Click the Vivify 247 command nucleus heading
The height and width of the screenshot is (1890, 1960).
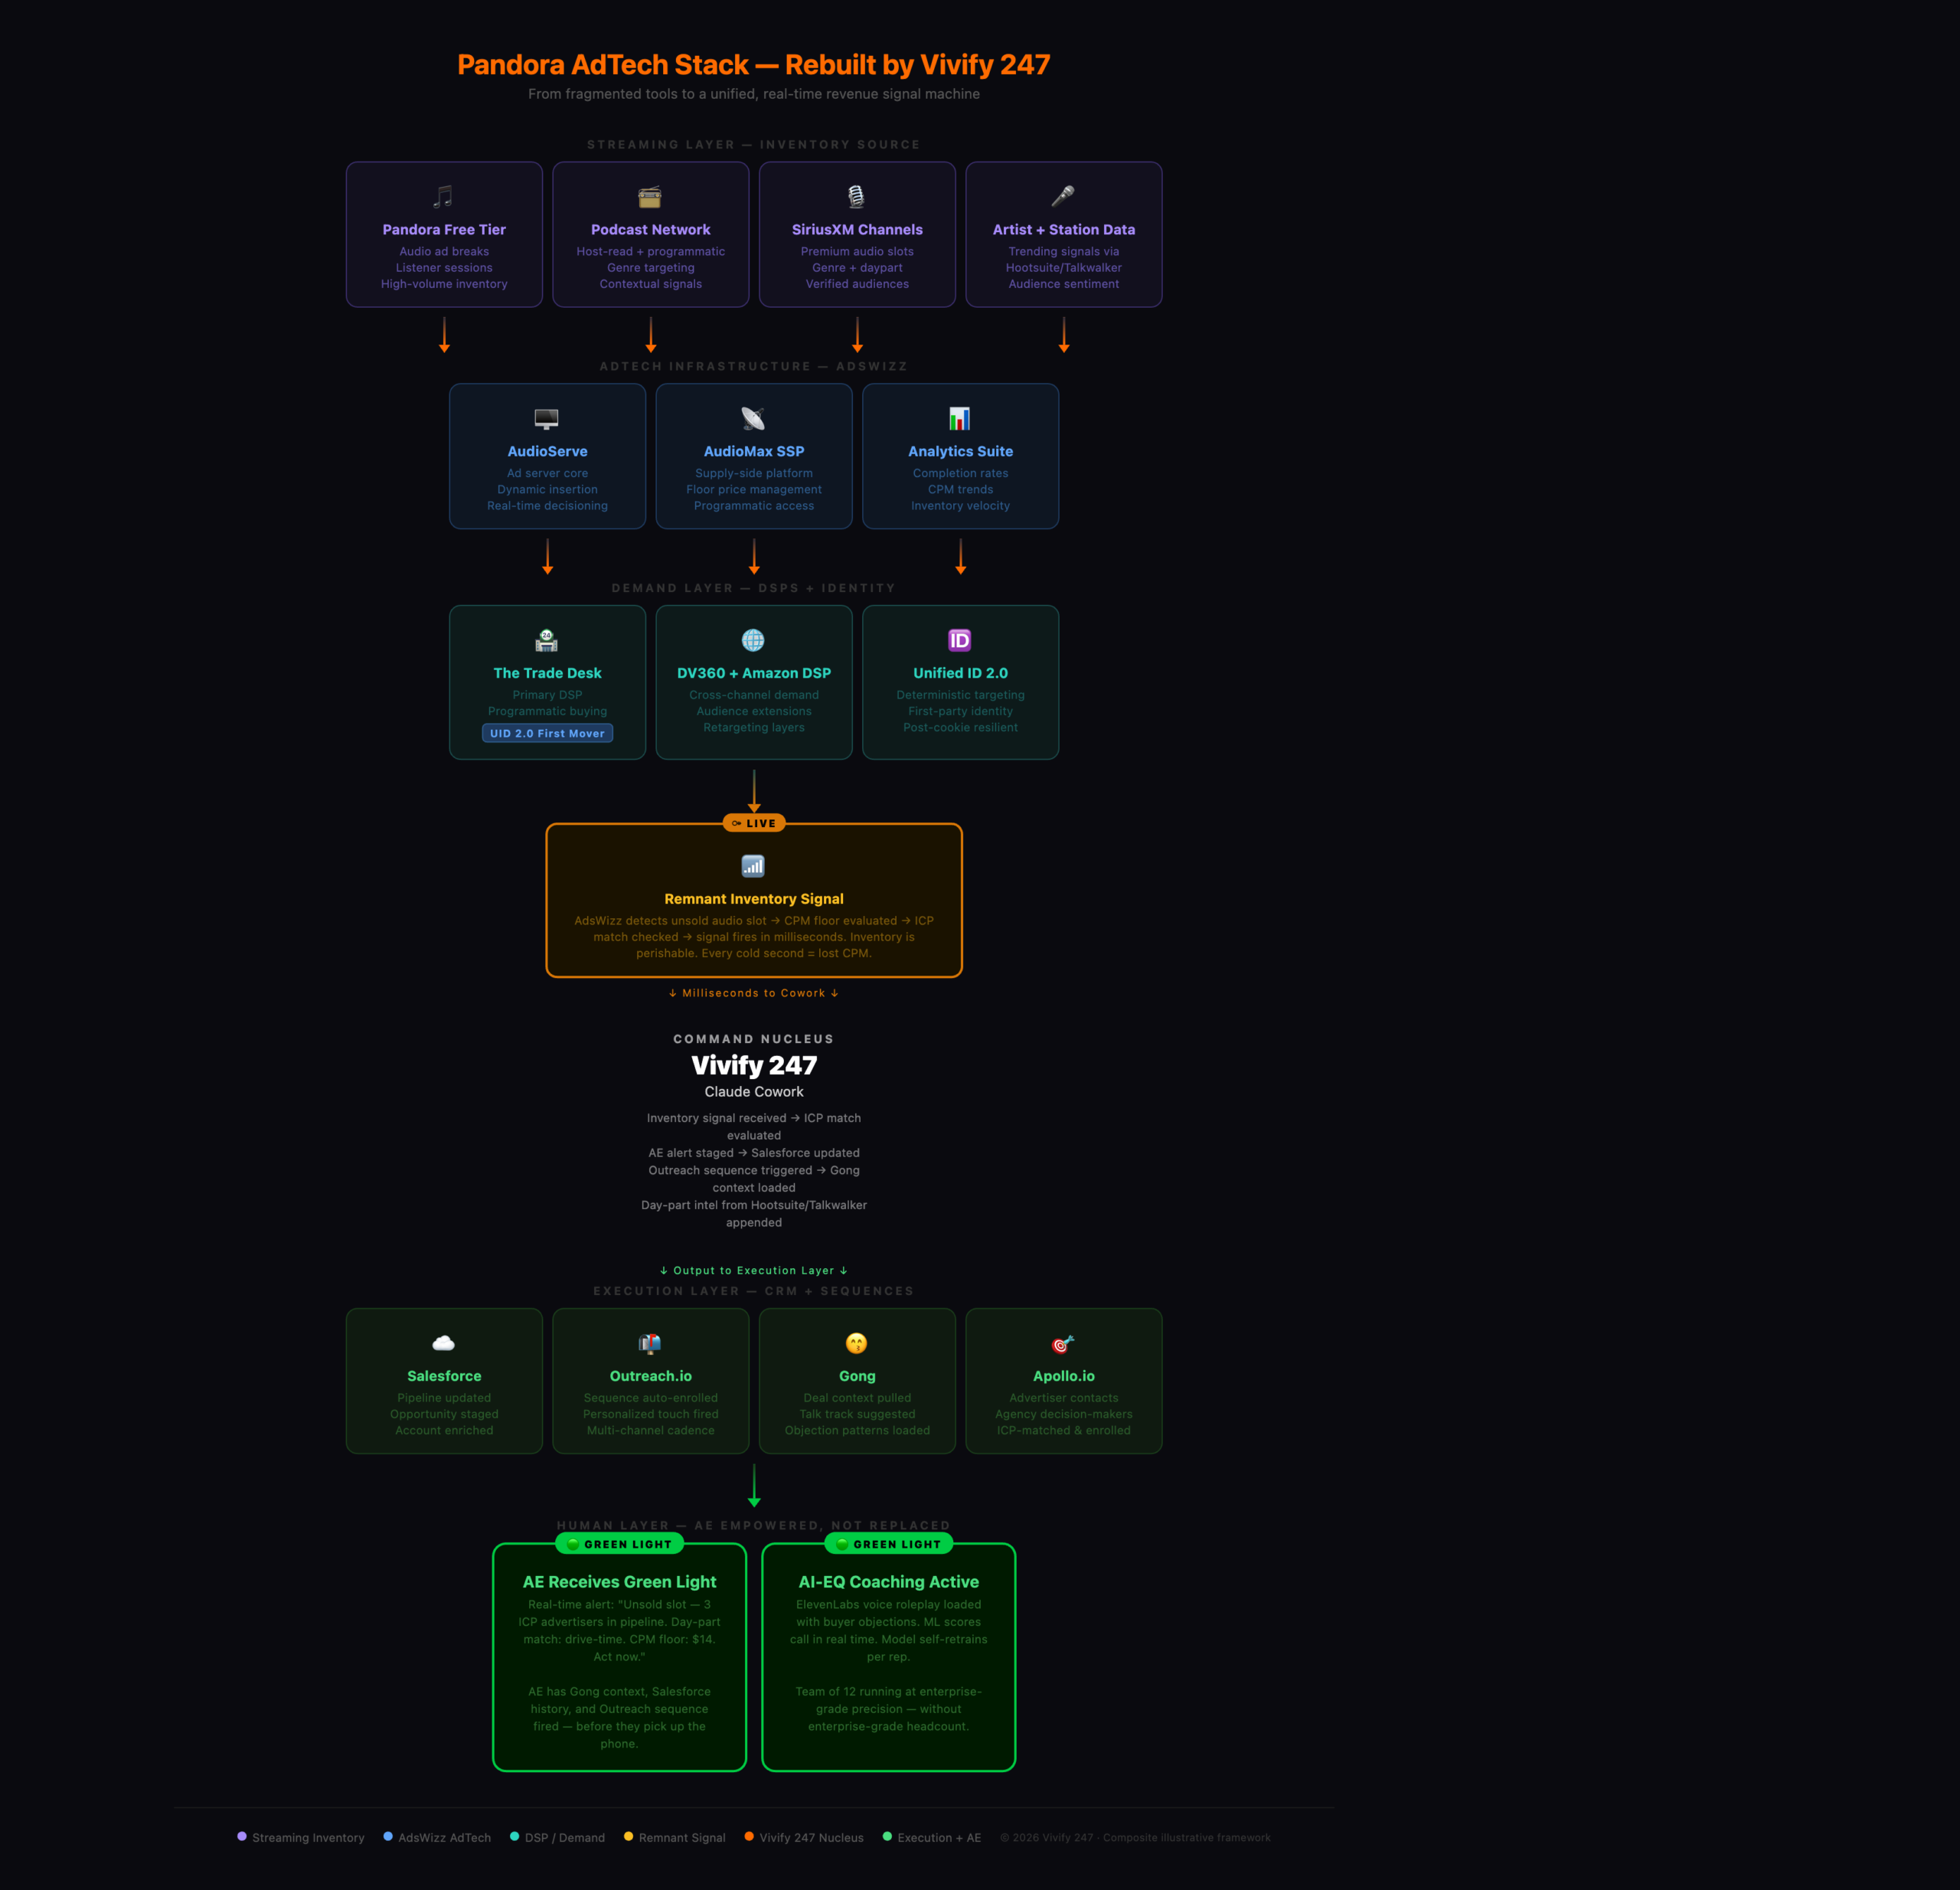pos(754,1065)
